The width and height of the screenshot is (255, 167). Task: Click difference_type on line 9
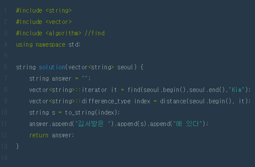[106, 101]
